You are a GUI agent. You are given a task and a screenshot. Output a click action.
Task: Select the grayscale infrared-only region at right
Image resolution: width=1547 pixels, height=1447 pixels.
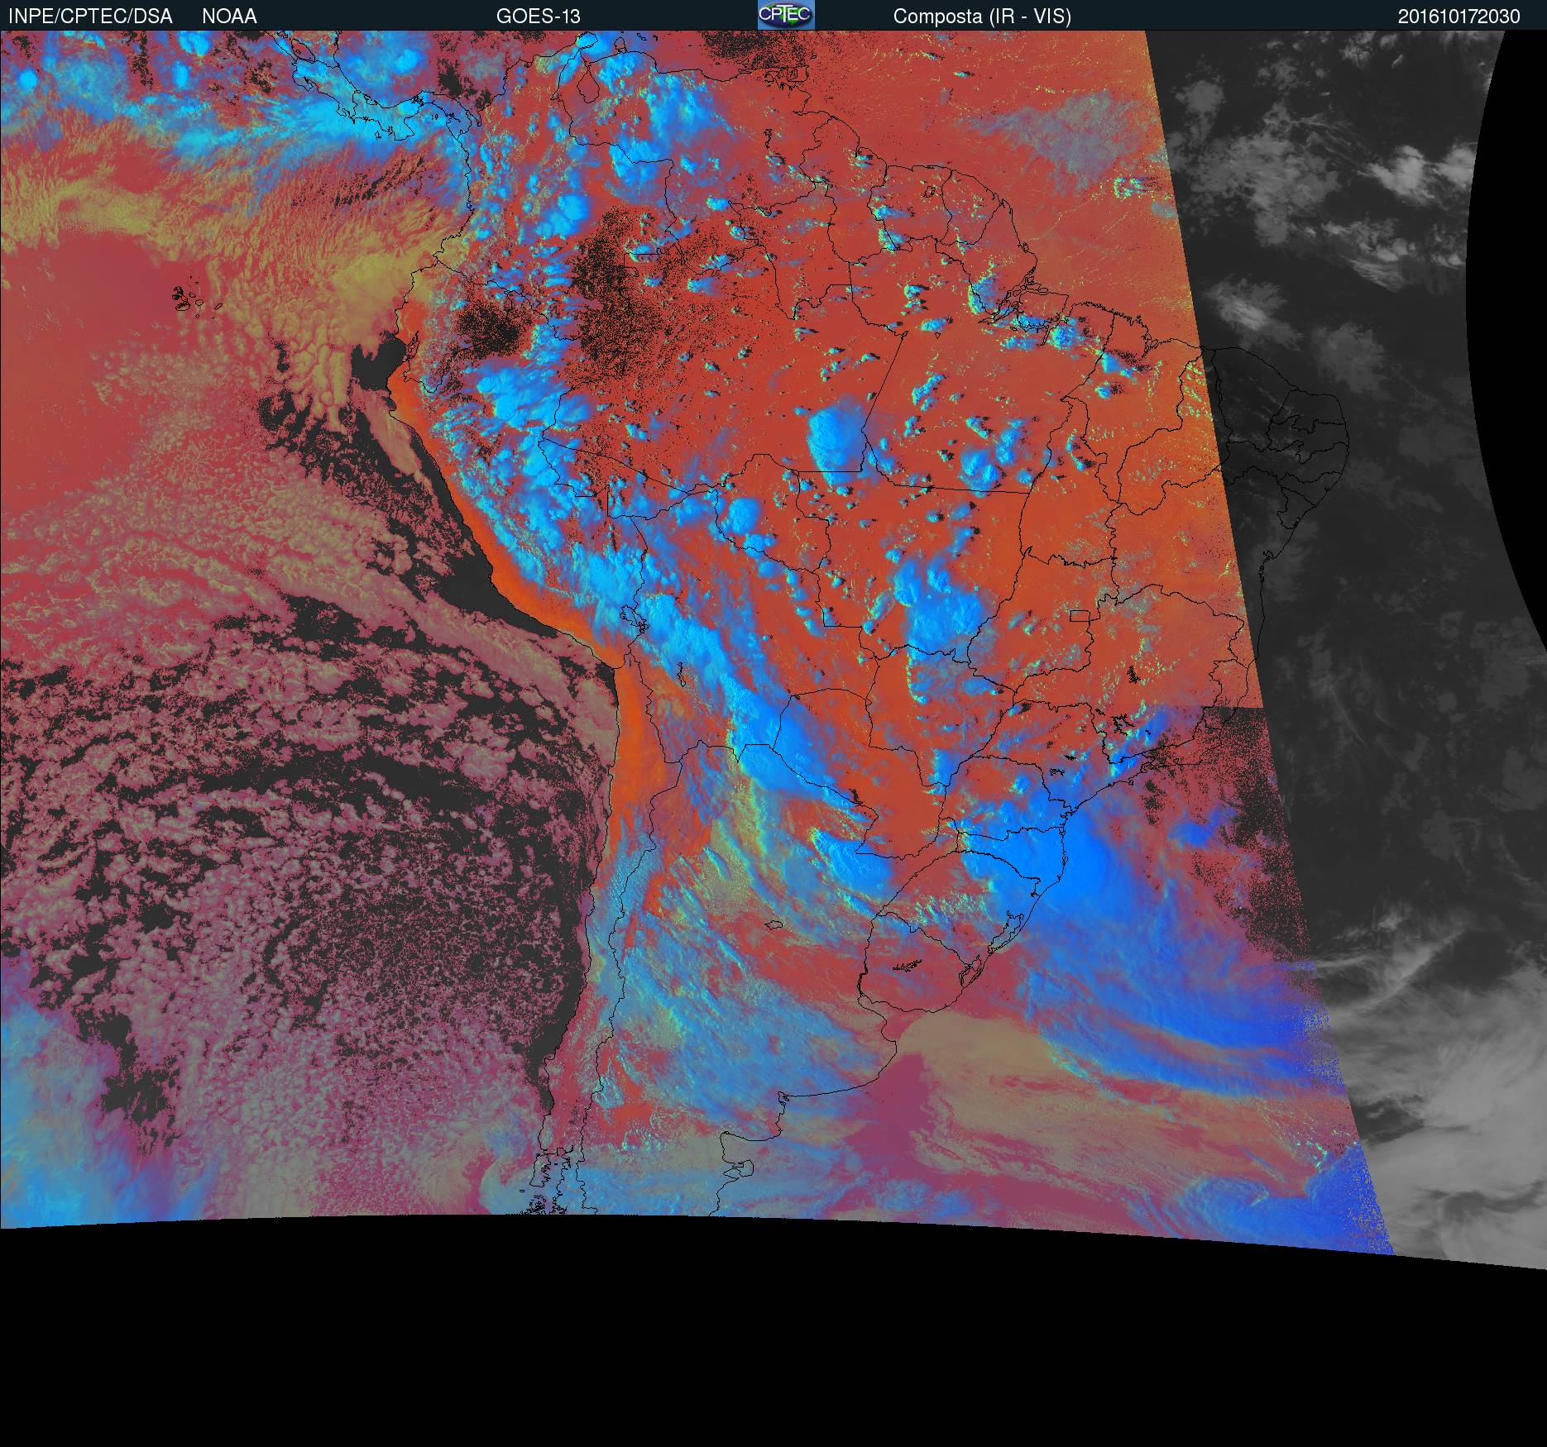(x=1365, y=579)
